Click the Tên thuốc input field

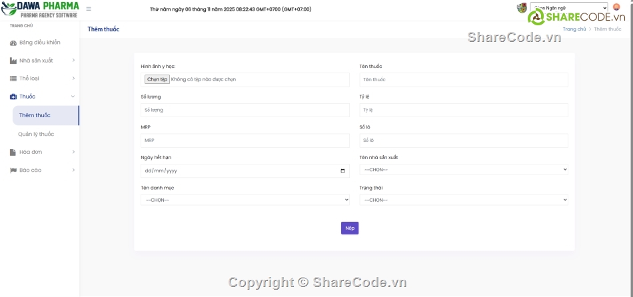click(463, 80)
